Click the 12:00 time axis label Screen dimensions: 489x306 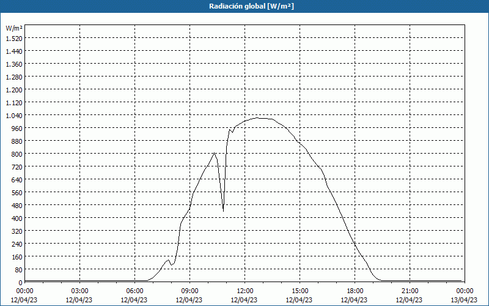[x=245, y=291]
